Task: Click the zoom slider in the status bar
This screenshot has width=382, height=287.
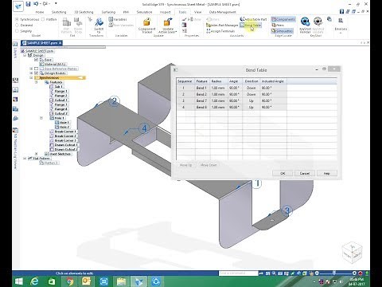Action: [335, 273]
